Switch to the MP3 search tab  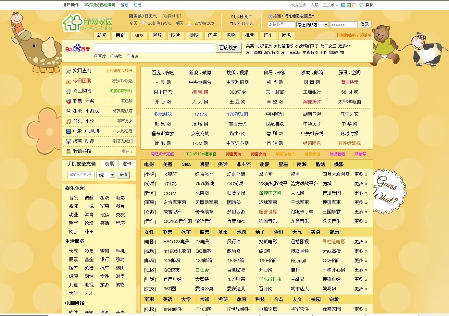pyautogui.click(x=139, y=36)
